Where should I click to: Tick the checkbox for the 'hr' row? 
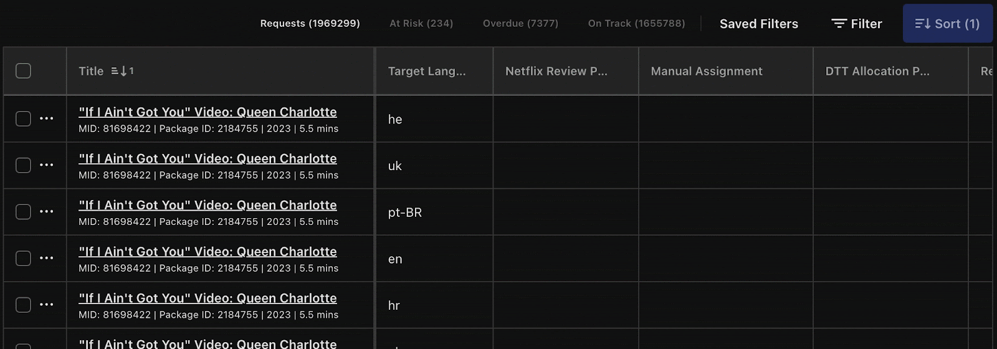[x=23, y=305]
